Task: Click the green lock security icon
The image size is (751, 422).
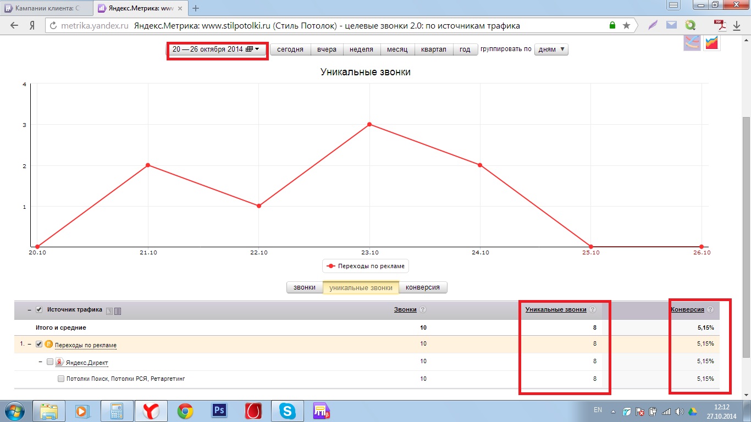Action: point(612,25)
